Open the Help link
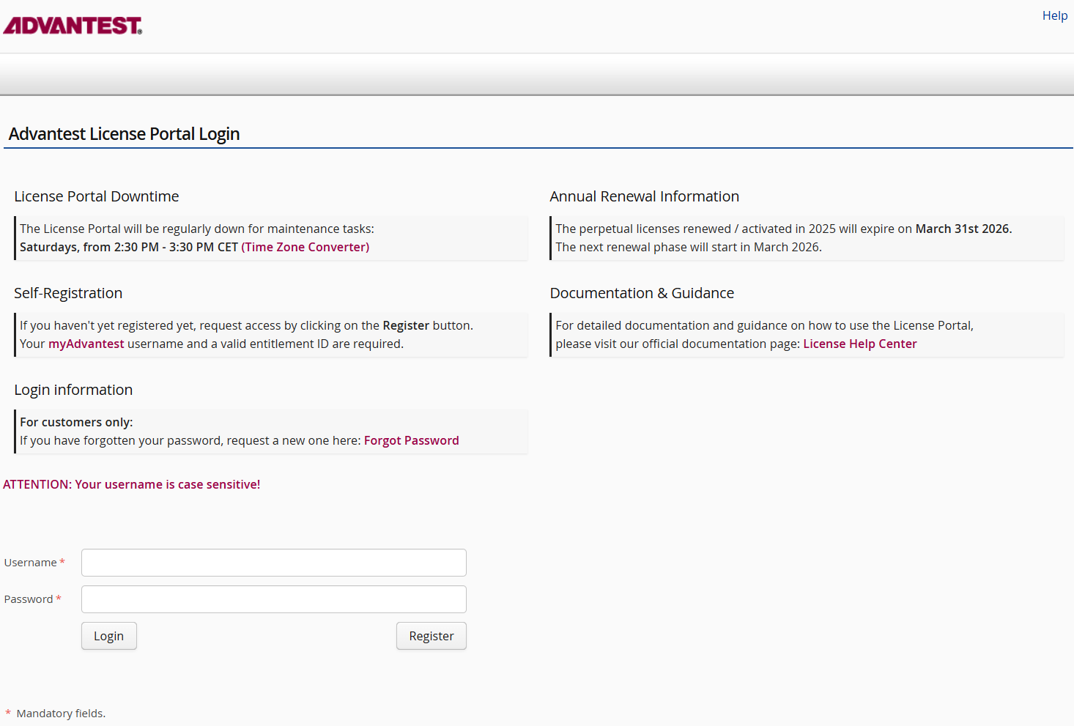This screenshot has height=726, width=1074. (1054, 15)
